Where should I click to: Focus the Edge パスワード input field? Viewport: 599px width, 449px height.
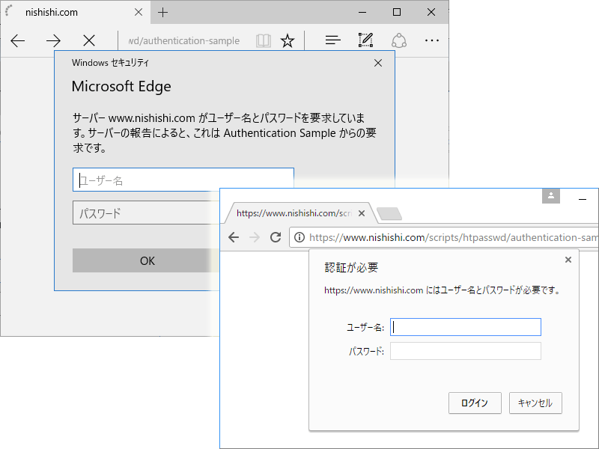point(146,213)
